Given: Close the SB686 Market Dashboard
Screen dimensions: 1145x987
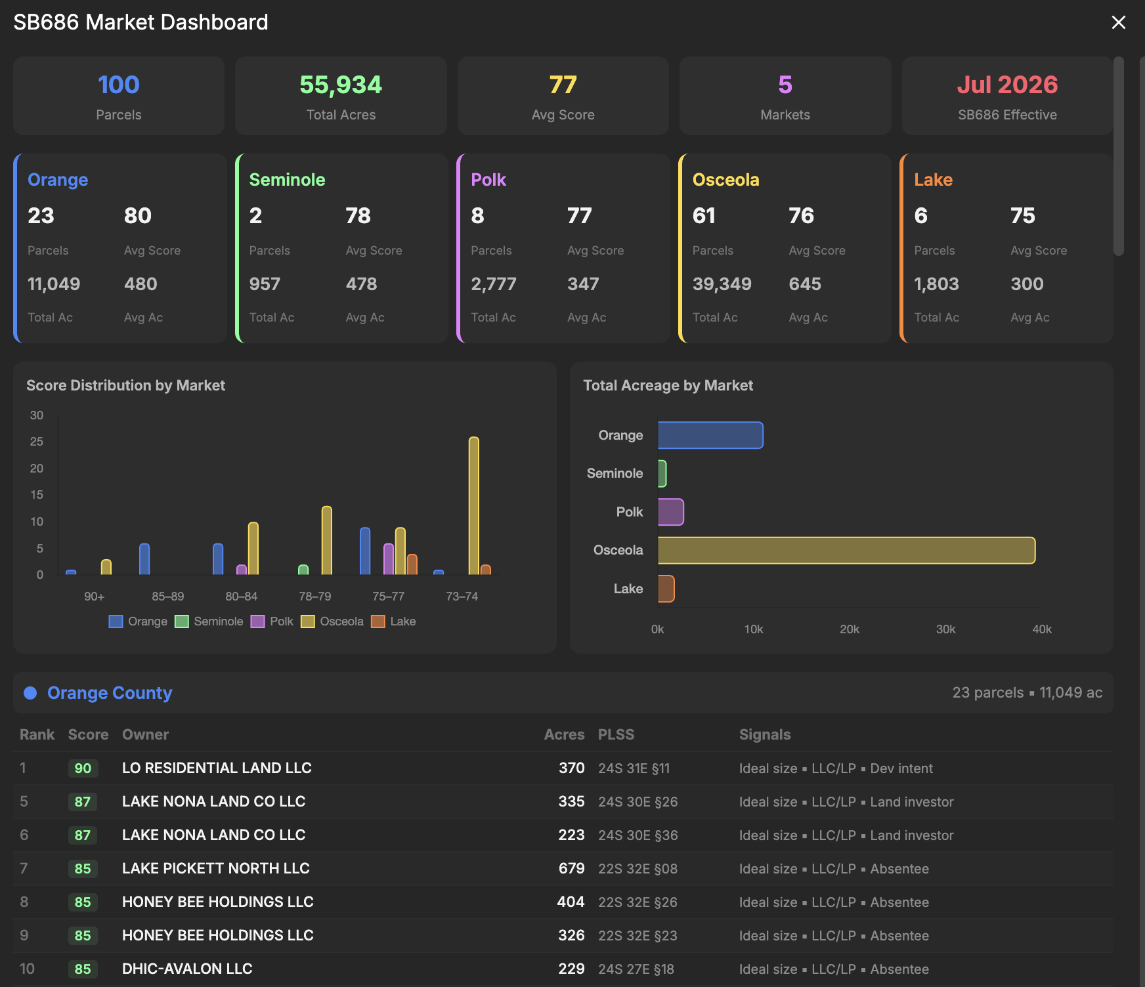Looking at the screenshot, I should 1118,22.
